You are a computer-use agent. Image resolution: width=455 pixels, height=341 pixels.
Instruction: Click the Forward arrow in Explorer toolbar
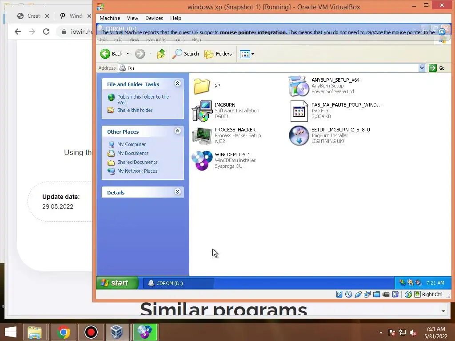140,54
